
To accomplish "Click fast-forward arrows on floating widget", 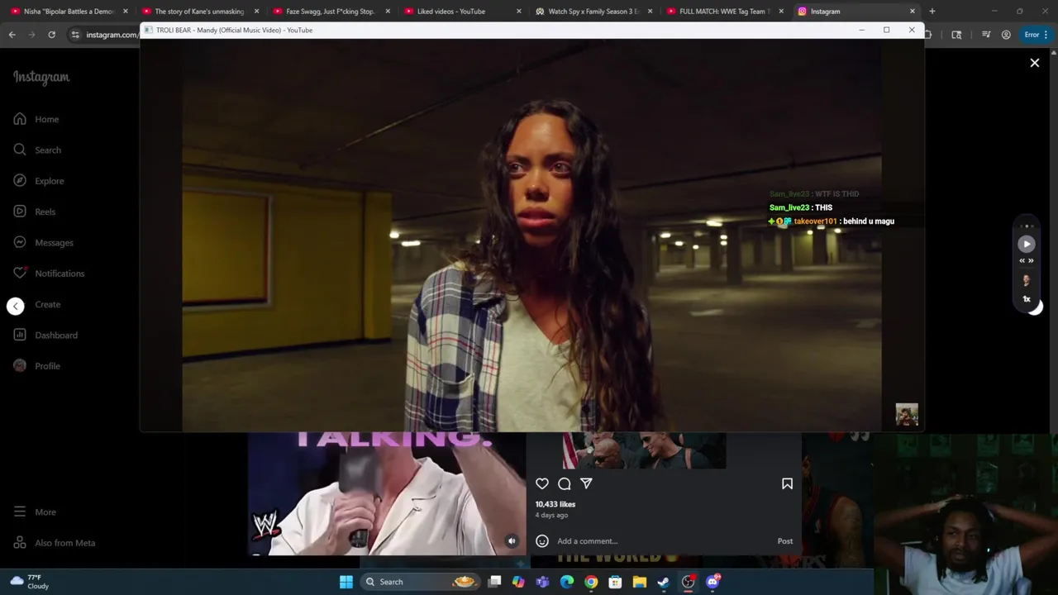I will pos(1031,261).
